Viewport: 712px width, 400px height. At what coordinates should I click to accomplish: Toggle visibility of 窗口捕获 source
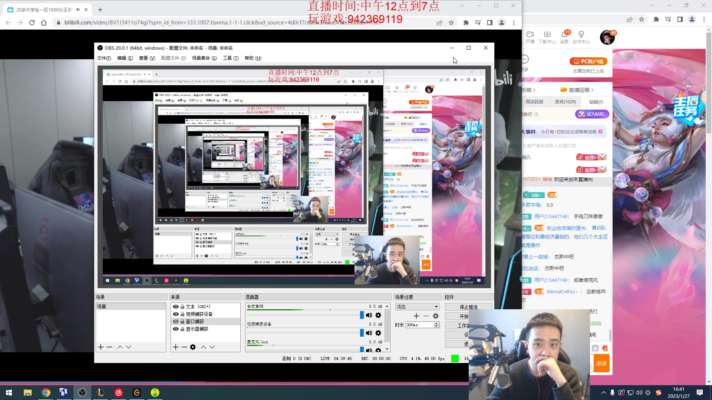click(x=176, y=321)
